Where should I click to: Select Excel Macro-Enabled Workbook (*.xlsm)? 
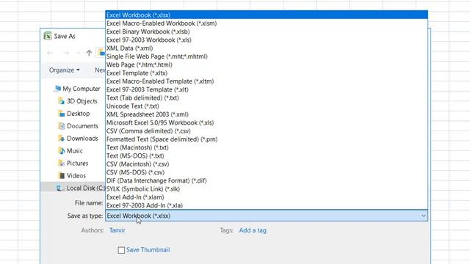[267, 23]
